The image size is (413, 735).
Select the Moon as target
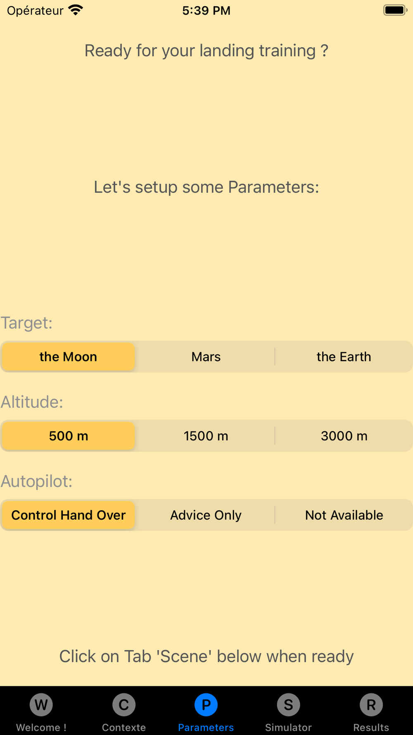(x=69, y=357)
